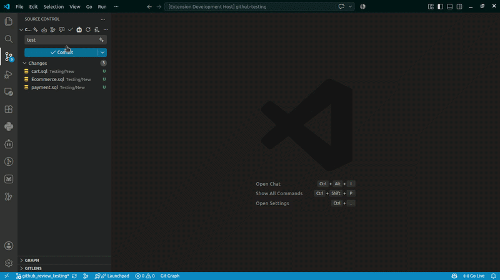This screenshot has height=280, width=500.
Task: Open the Explorer view in activity bar
Action: (x=9, y=22)
